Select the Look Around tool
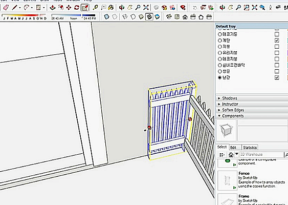 [278, 7]
